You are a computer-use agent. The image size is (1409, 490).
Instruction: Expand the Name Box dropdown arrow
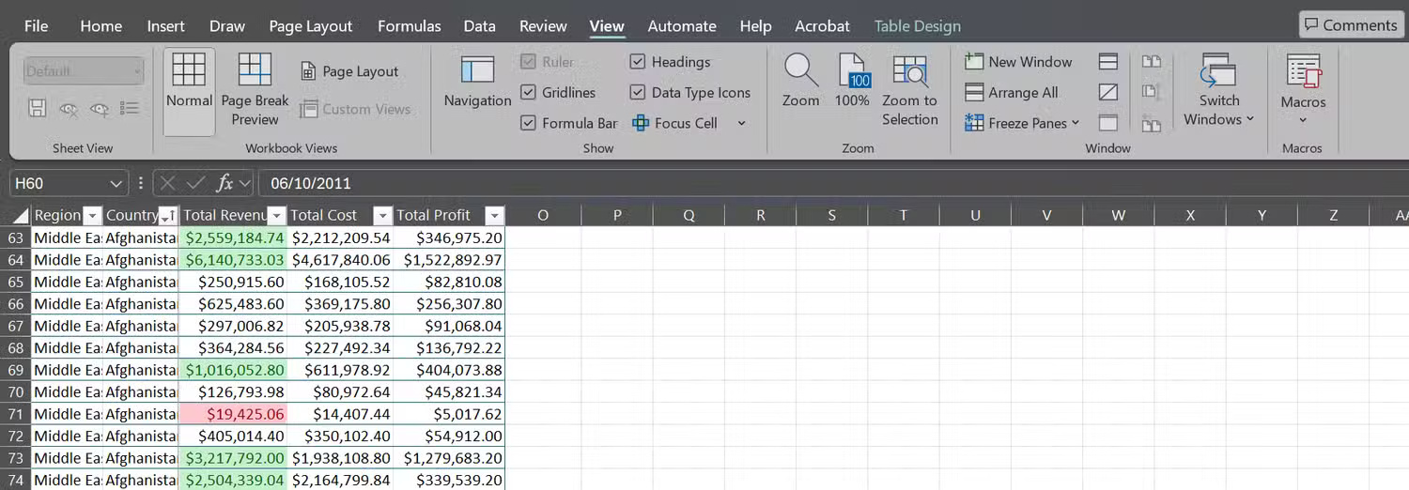(x=116, y=184)
